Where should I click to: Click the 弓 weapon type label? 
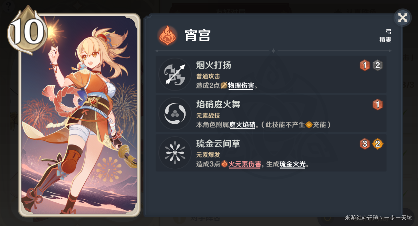(x=388, y=31)
